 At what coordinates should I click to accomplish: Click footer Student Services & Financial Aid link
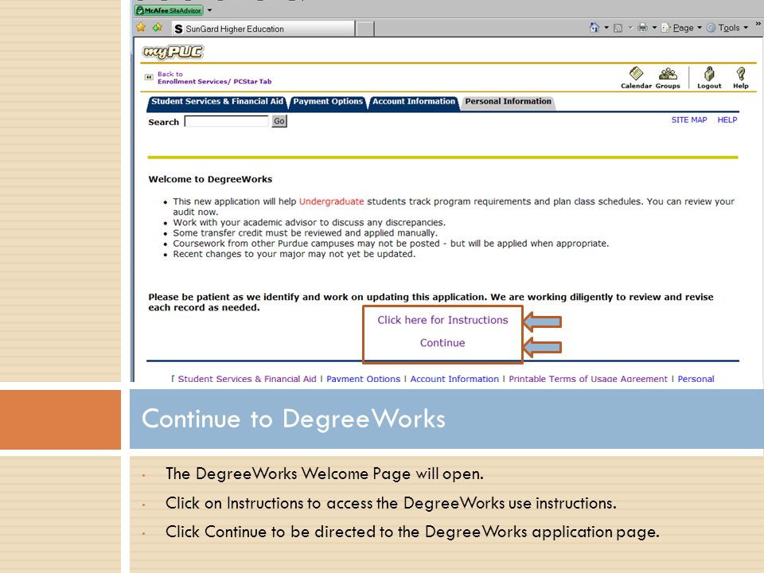[x=247, y=379]
